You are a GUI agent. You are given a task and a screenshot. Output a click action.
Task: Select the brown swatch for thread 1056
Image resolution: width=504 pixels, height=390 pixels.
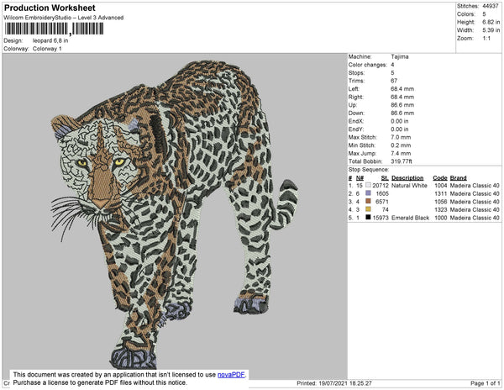click(x=369, y=201)
